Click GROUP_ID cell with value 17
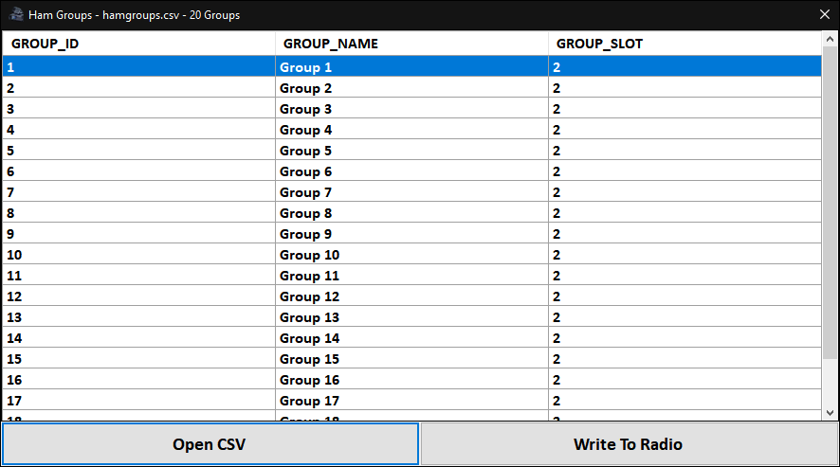 (x=138, y=401)
